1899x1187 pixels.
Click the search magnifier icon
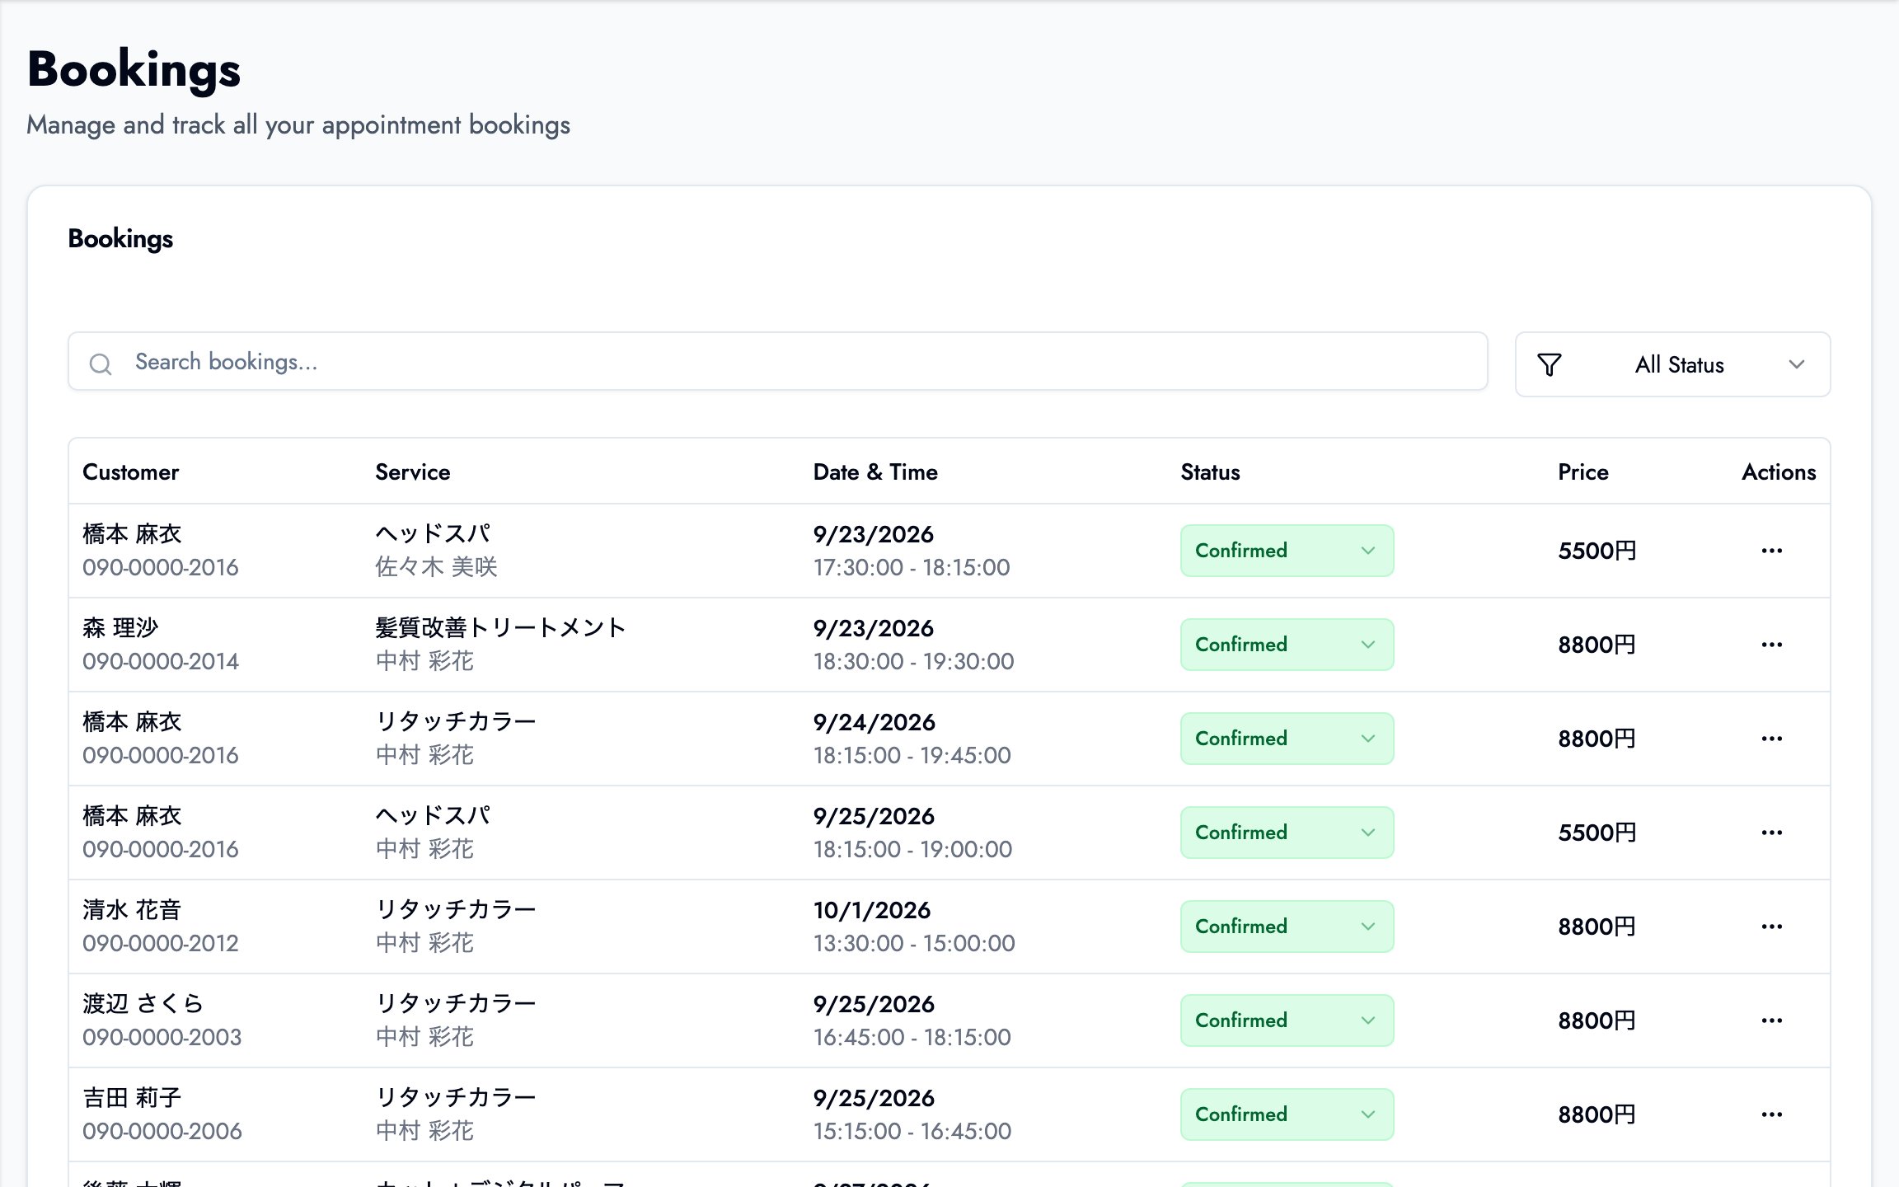point(101,364)
